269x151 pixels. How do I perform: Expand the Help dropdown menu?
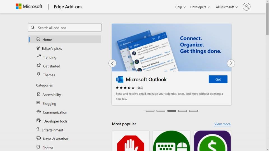point(180,7)
